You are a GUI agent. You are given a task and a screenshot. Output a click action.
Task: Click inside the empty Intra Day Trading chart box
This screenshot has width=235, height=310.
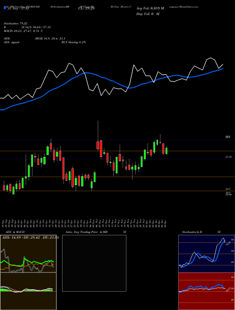pyautogui.click(x=94, y=263)
